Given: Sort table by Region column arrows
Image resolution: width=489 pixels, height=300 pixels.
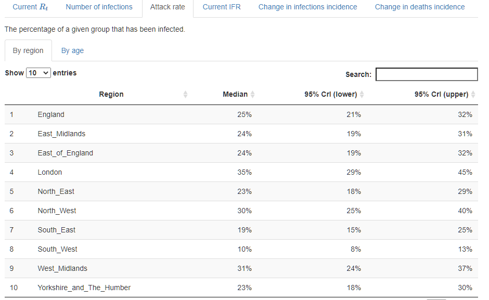Looking at the screenshot, I should (x=185, y=95).
